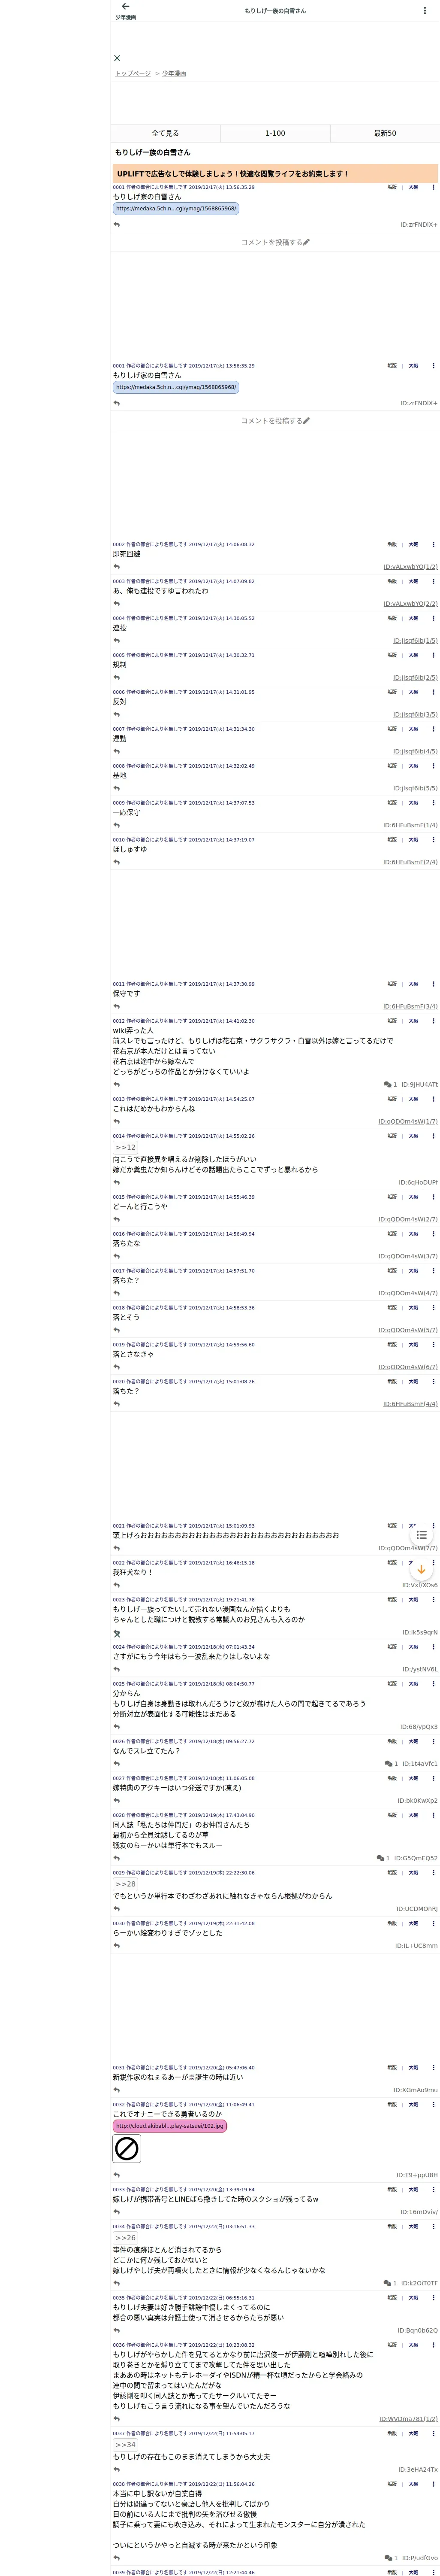Reply to post 0012 with the arrow icon
The width and height of the screenshot is (440, 2576).
[117, 1084]
